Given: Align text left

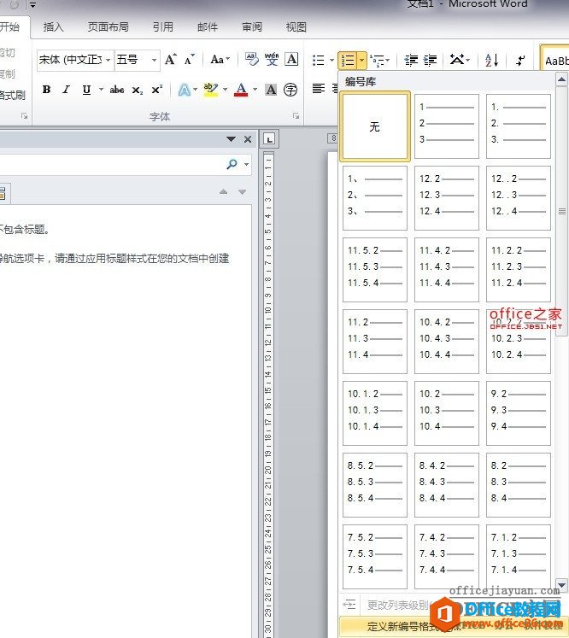Looking at the screenshot, I should tap(319, 88).
